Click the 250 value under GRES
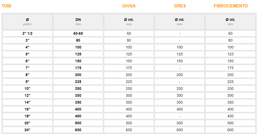Viewport: 261px width, 137px height. click(179, 89)
